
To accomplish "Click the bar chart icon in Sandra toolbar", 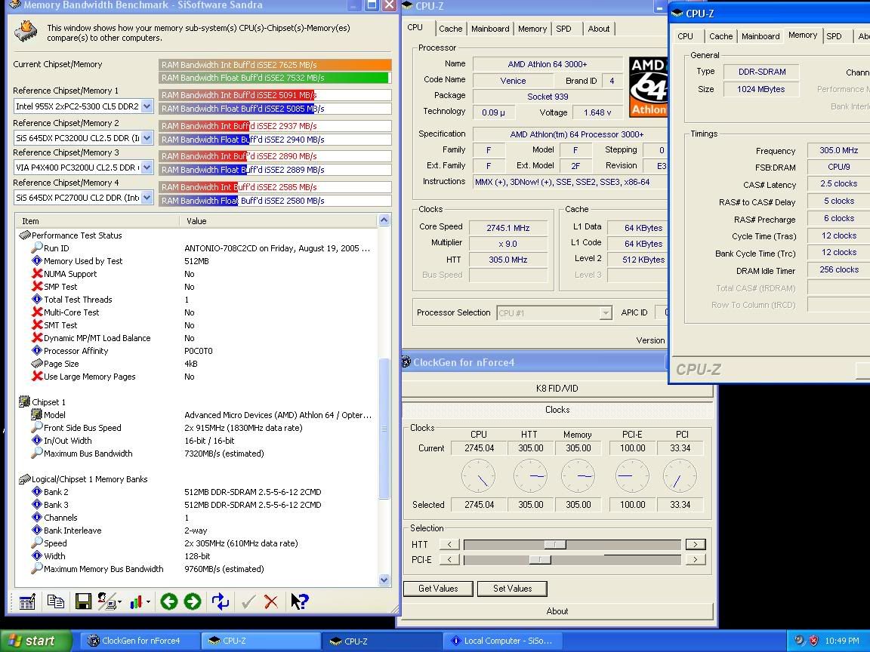I will click(137, 601).
